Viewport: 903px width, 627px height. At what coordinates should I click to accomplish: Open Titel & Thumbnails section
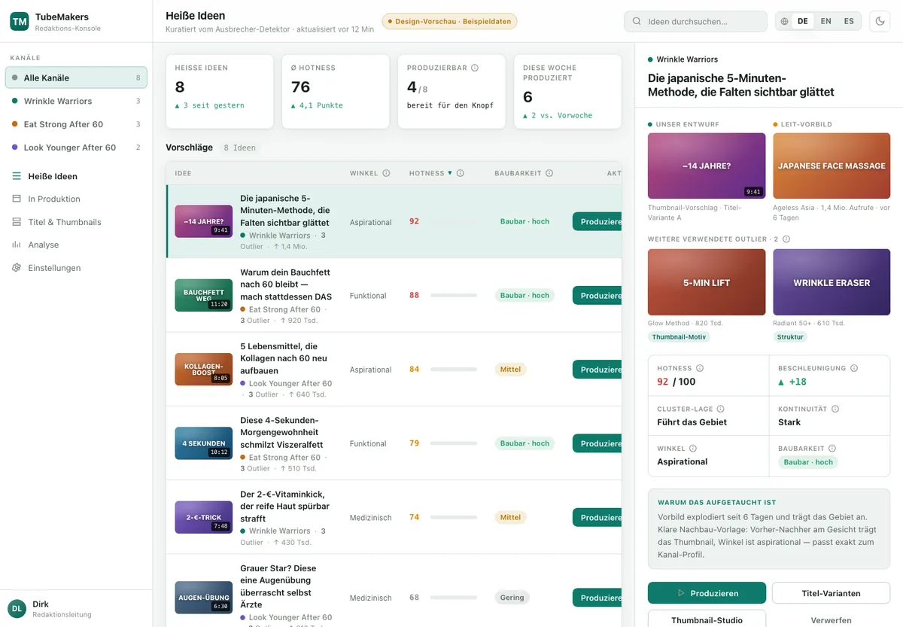point(76,222)
